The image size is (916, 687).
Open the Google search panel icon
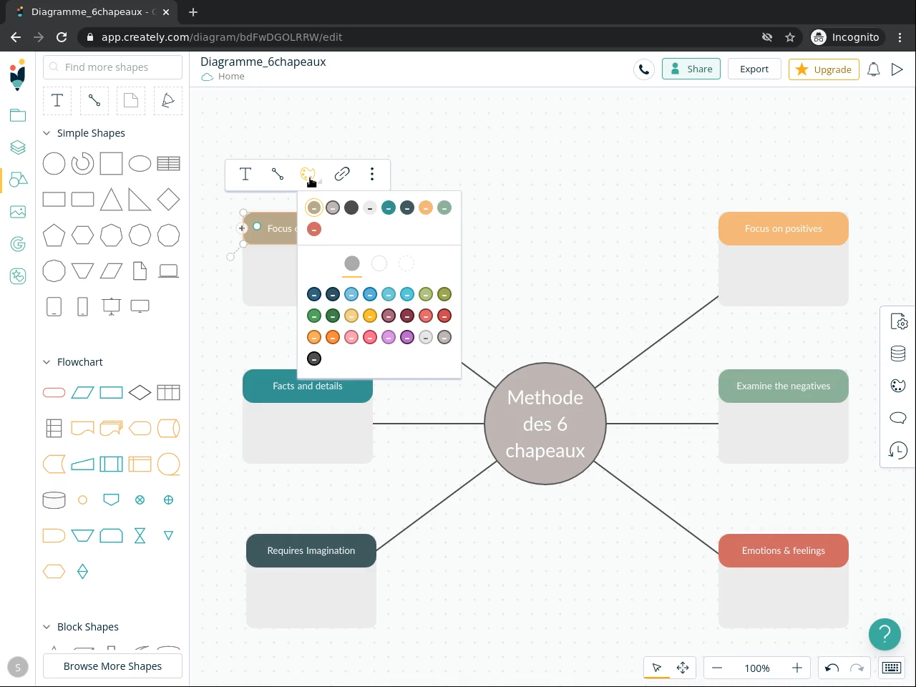(x=18, y=244)
